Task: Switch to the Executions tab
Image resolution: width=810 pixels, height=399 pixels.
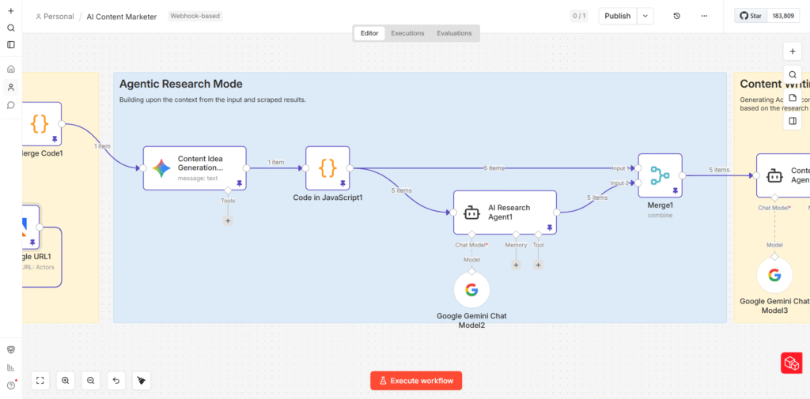Action: click(407, 33)
